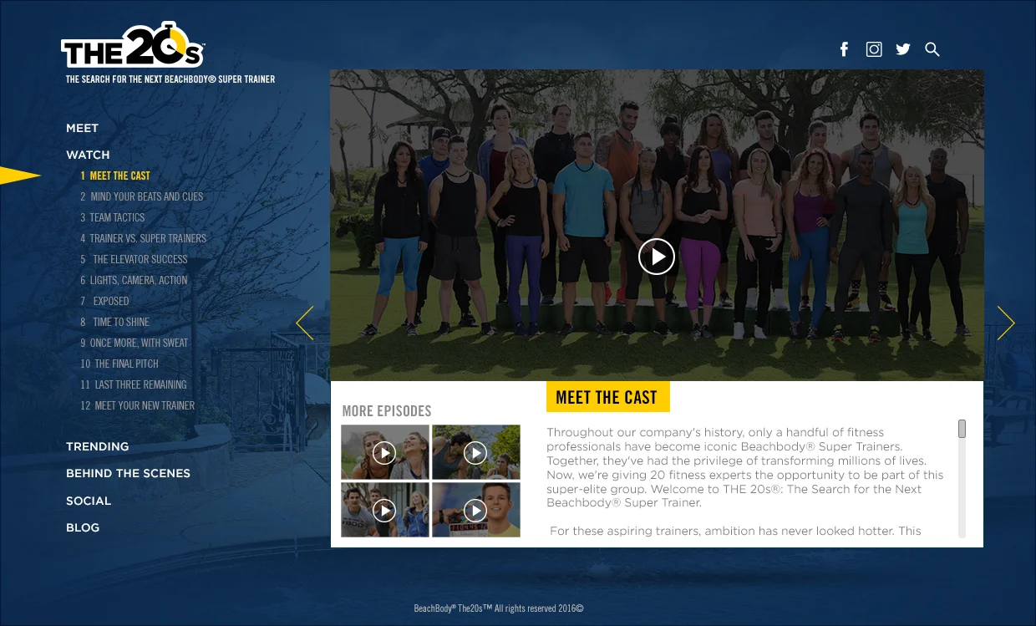Viewport: 1036px width, 626px height.
Task: Click the BeachBody copyright footer text
Action: [499, 608]
